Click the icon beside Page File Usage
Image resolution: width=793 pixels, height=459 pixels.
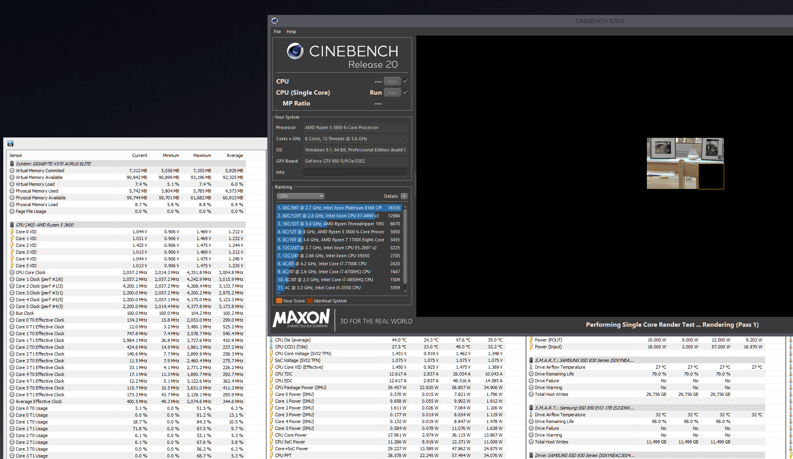pyautogui.click(x=12, y=211)
